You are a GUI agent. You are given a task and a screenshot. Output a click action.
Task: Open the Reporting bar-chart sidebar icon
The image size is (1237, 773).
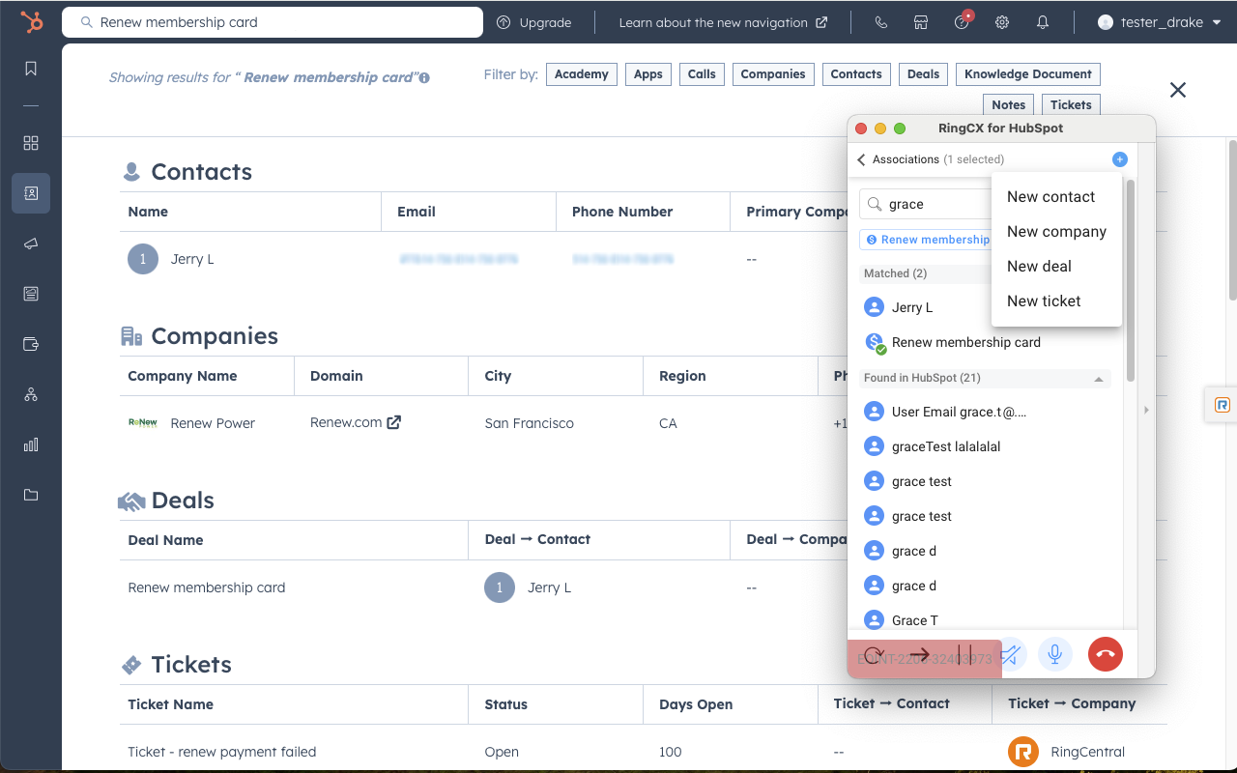pos(31,444)
